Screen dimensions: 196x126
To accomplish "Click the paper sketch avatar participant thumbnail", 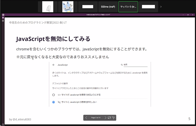I will click(47, 7).
